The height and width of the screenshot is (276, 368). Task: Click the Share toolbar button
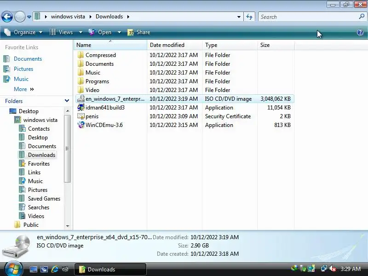pyautogui.click(x=139, y=32)
